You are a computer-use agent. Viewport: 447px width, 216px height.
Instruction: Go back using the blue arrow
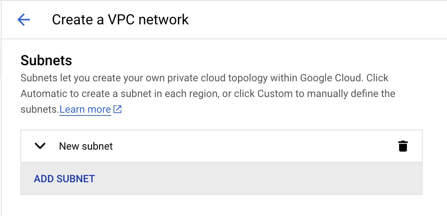tap(24, 20)
